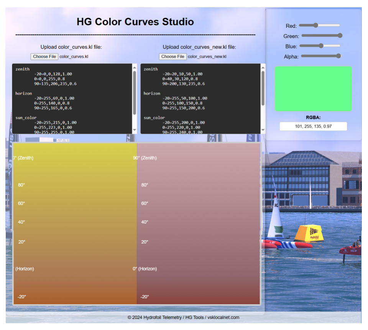This screenshot has height=330, width=368.
Task: Click 'horizon' heading in left code panel
Action: [24, 93]
